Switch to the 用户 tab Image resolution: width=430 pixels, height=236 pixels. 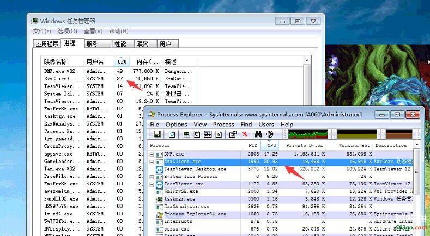168,44
